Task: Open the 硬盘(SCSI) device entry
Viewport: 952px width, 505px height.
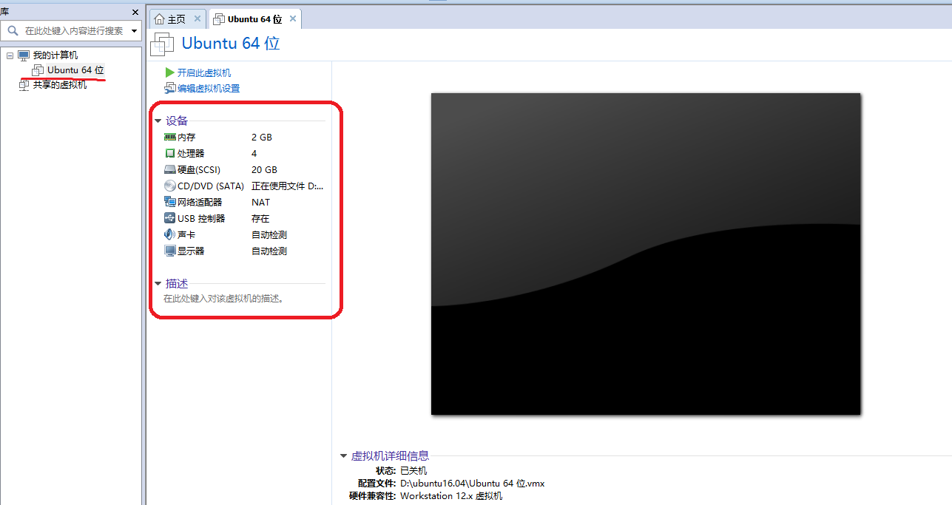Action: click(199, 170)
